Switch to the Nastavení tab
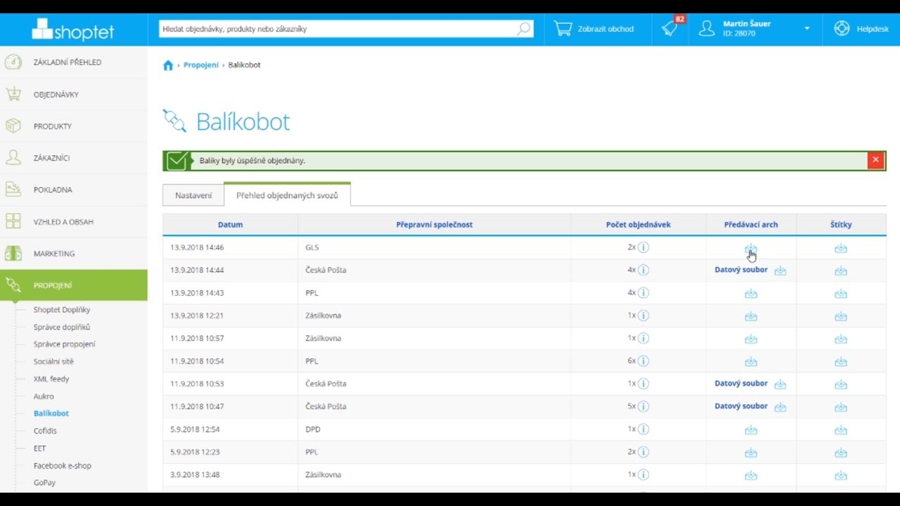 point(193,195)
